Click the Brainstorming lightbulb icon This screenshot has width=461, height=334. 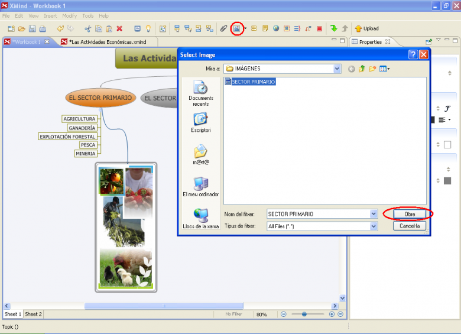148,28
